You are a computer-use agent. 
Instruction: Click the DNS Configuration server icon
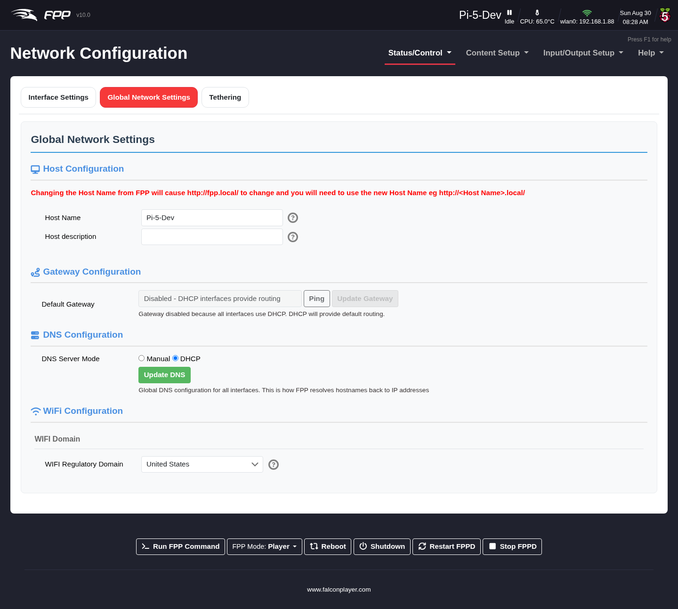click(x=35, y=335)
